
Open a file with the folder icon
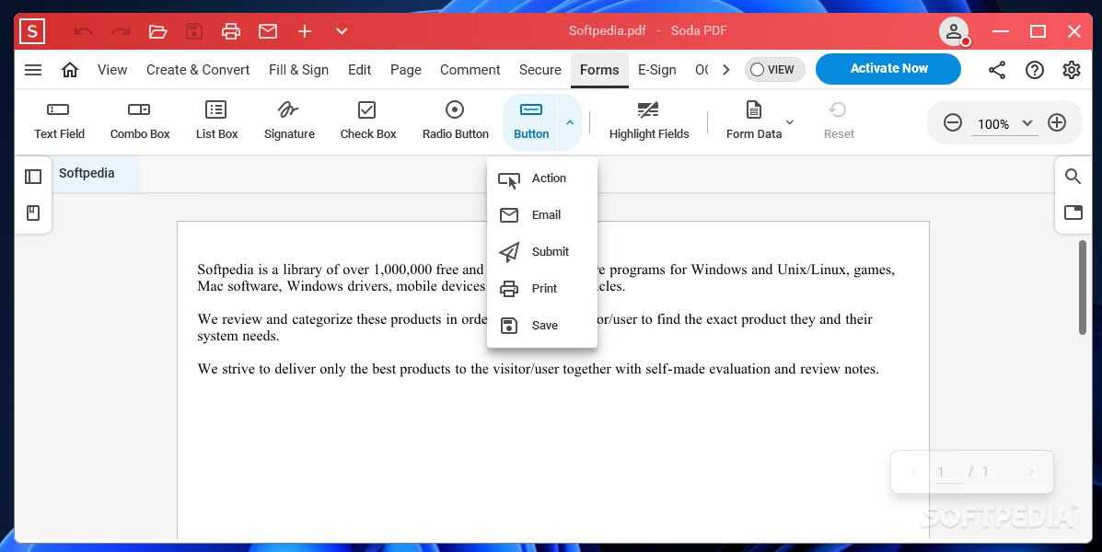157,31
